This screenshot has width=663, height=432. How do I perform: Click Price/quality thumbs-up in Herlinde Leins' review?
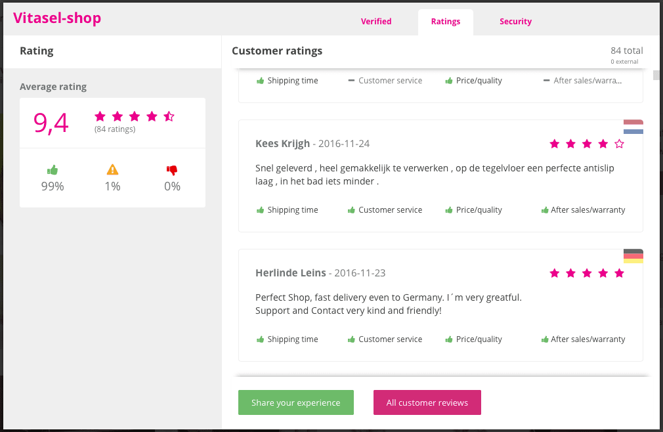[x=449, y=339]
